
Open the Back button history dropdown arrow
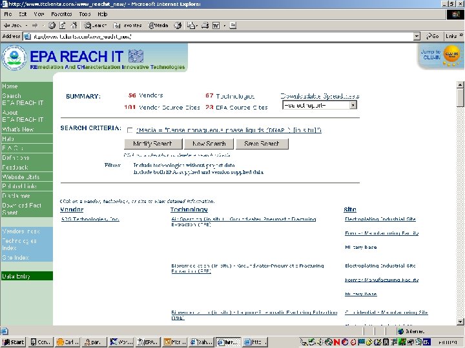pos(26,25)
